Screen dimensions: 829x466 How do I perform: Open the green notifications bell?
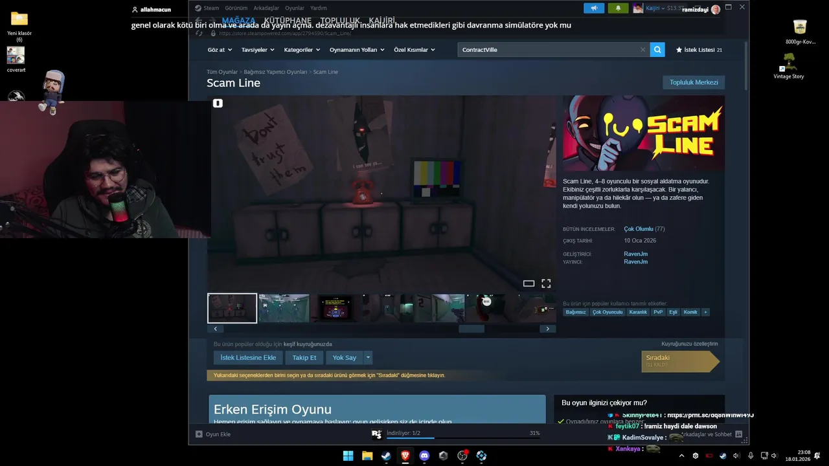click(618, 8)
